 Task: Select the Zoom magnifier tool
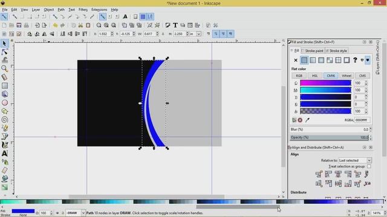4,69
